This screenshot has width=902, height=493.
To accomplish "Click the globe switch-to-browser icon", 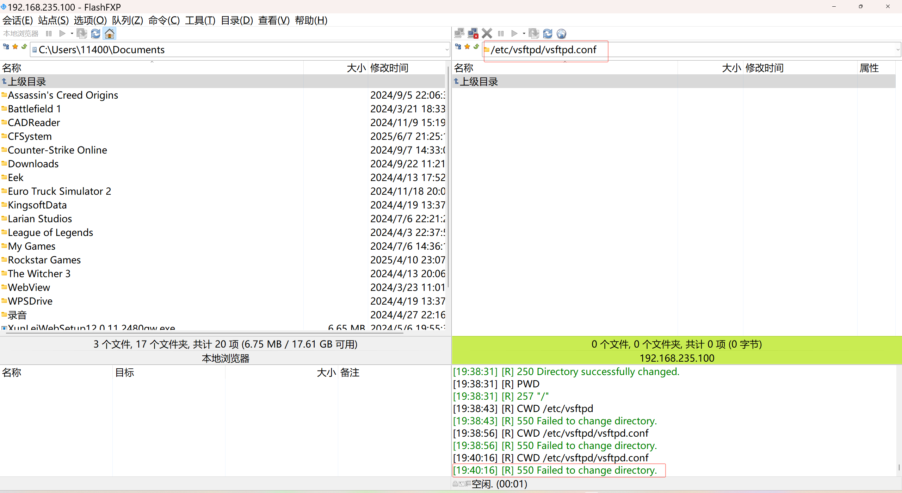I will (561, 33).
